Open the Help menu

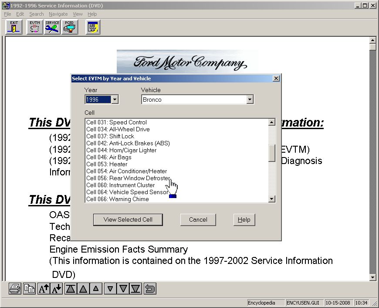pos(92,14)
